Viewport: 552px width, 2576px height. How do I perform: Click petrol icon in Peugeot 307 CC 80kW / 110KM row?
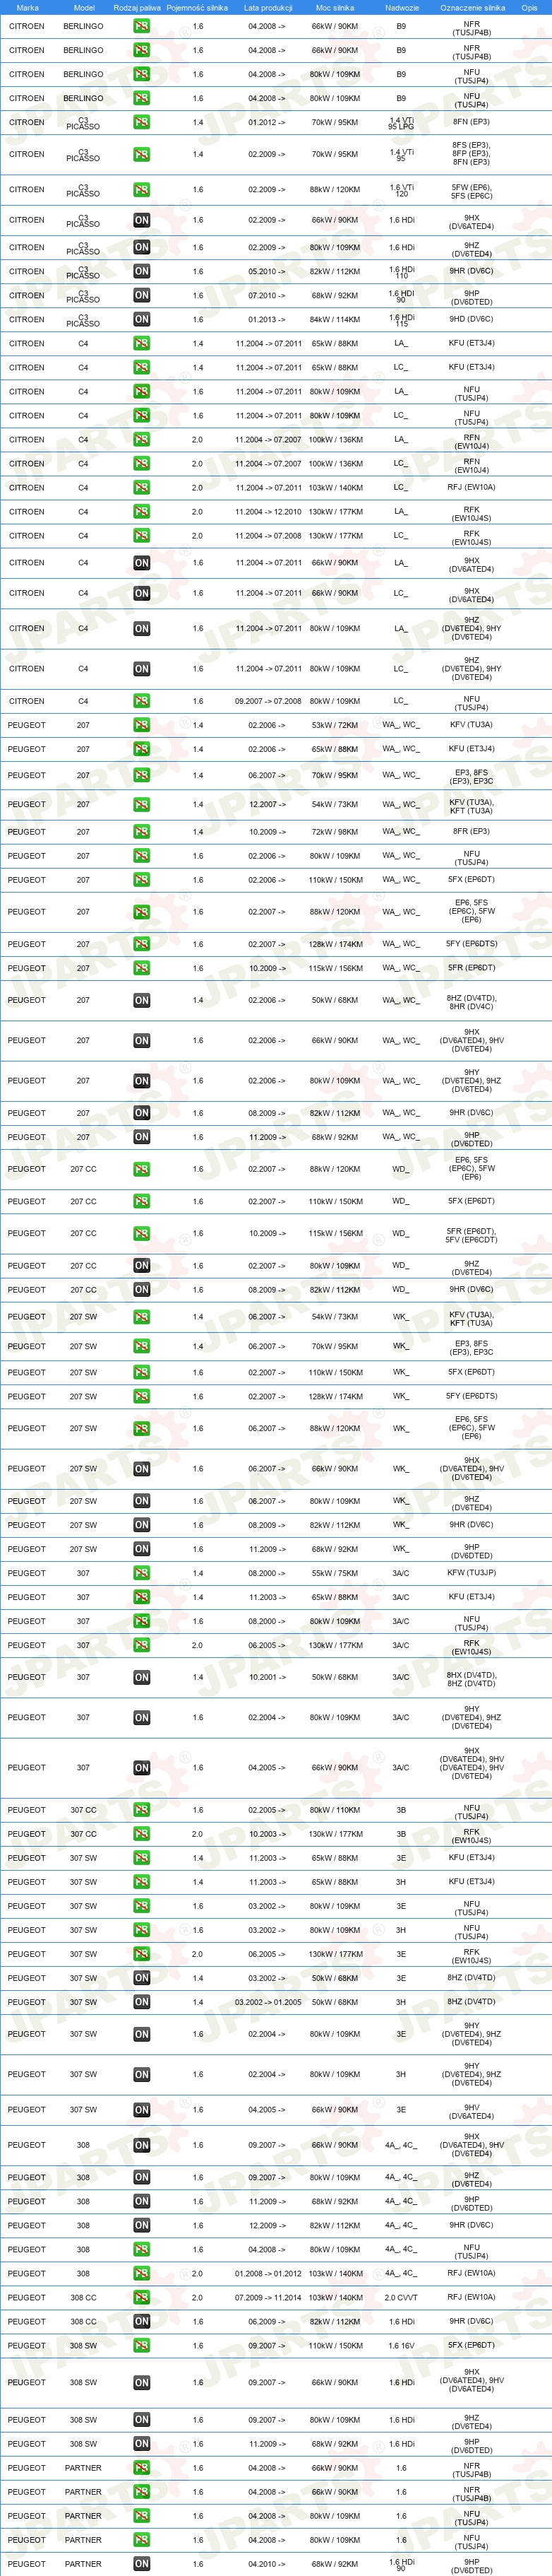(142, 1810)
